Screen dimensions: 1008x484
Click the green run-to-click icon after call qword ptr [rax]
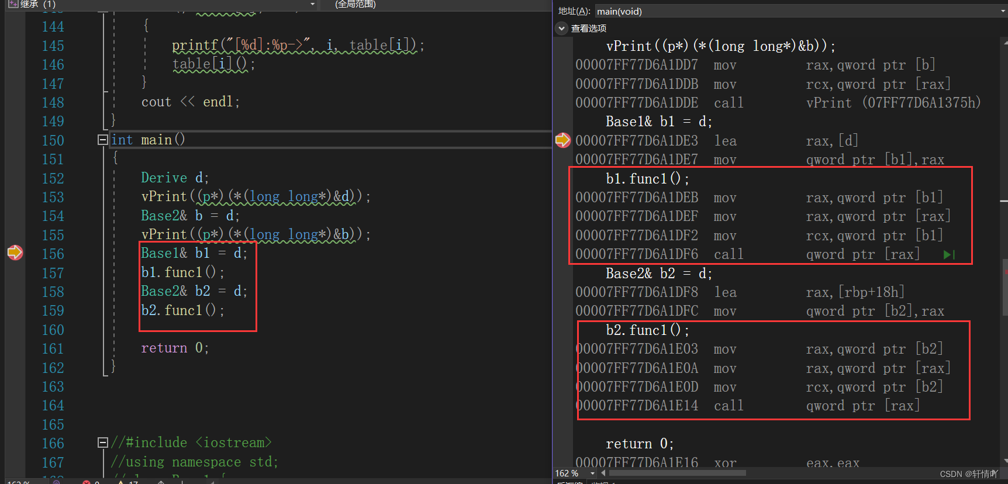tap(949, 255)
